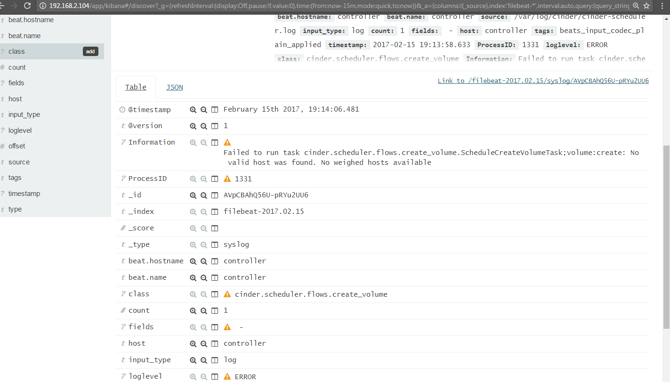Filter for value on beat.name row
This screenshot has height=382, width=670.
[x=193, y=278]
